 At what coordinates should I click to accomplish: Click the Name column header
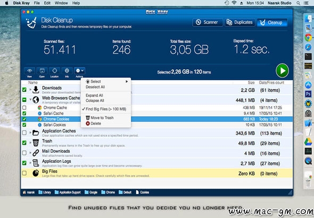click(33, 82)
